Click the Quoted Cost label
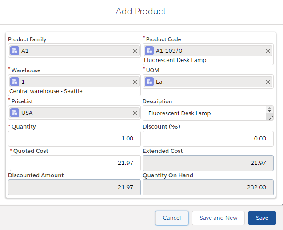 click(31, 151)
